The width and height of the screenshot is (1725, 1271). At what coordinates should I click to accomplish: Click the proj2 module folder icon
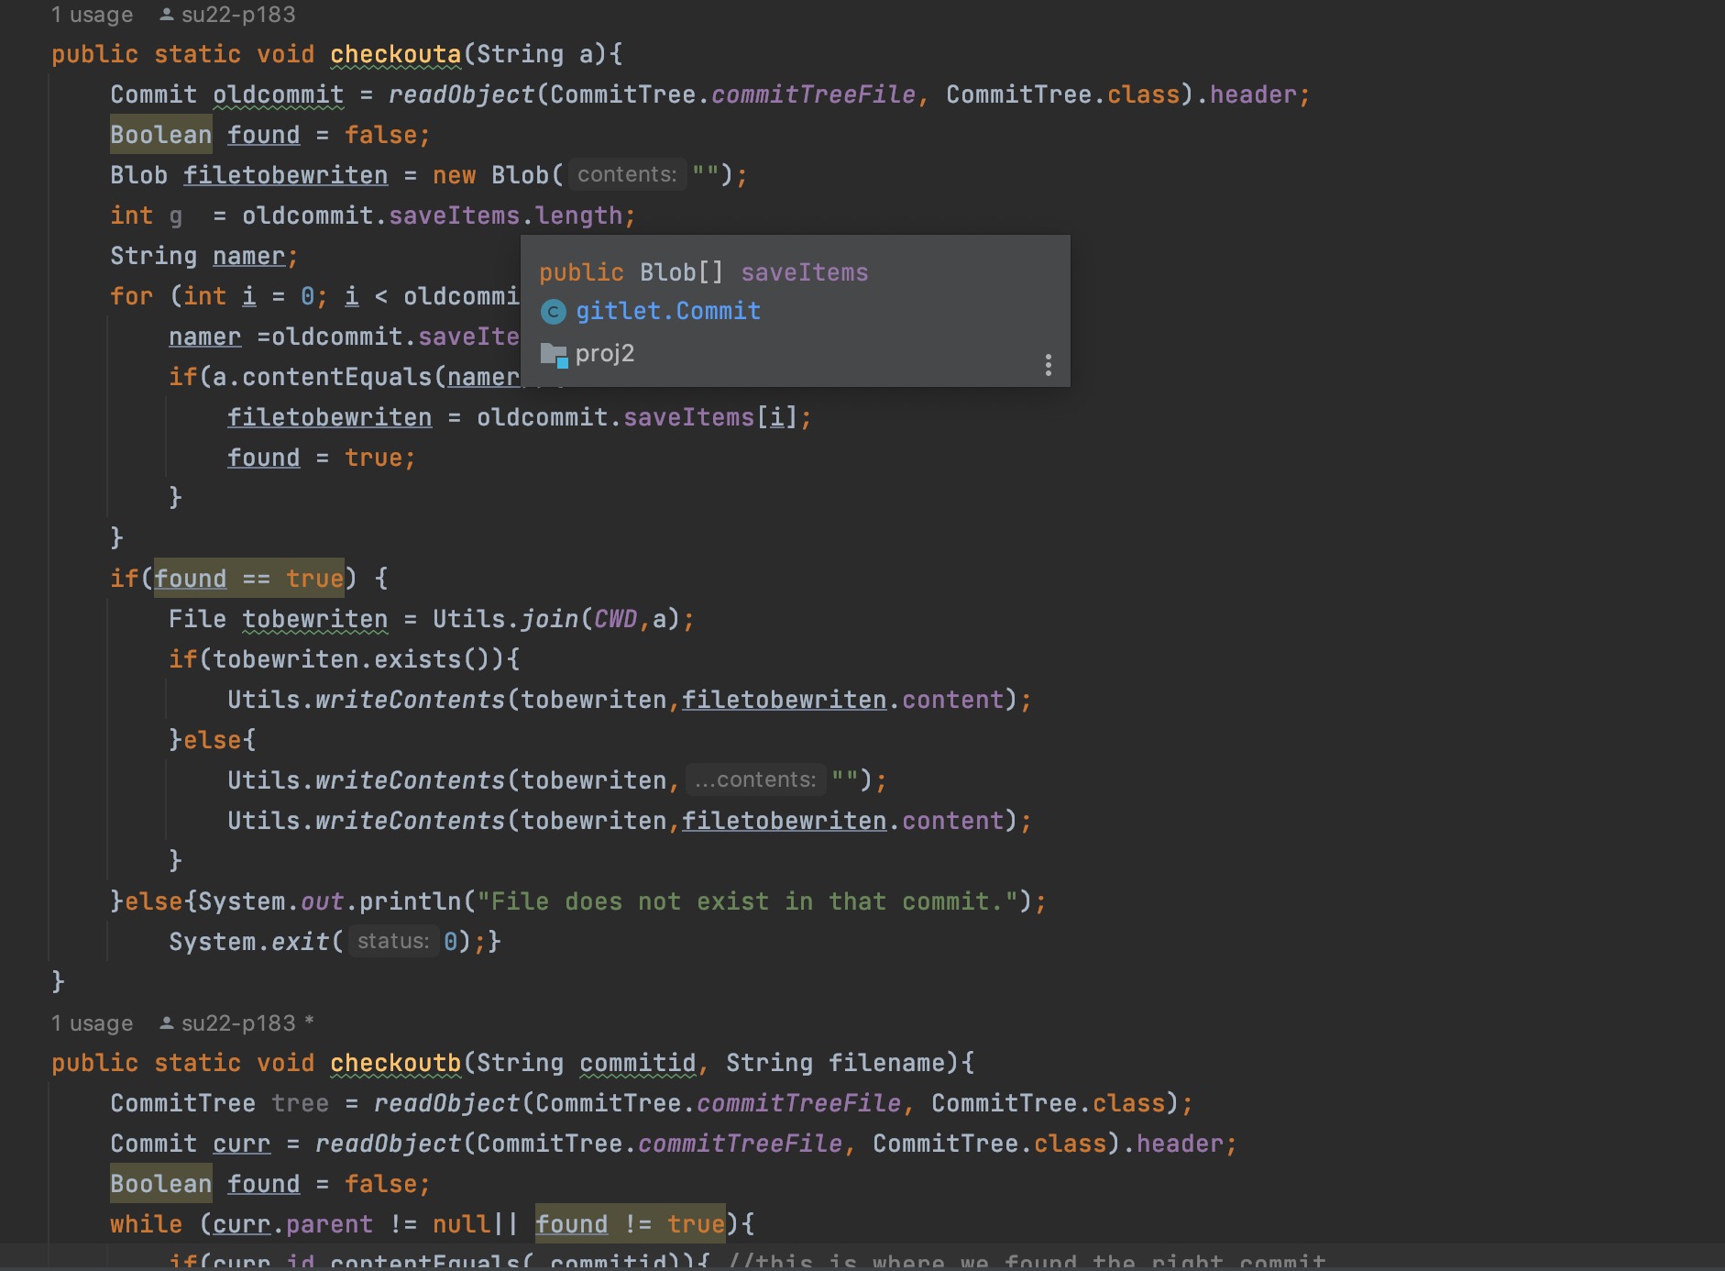pyautogui.click(x=554, y=354)
